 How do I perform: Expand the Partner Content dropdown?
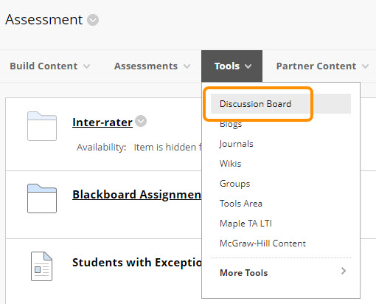pyautogui.click(x=322, y=66)
